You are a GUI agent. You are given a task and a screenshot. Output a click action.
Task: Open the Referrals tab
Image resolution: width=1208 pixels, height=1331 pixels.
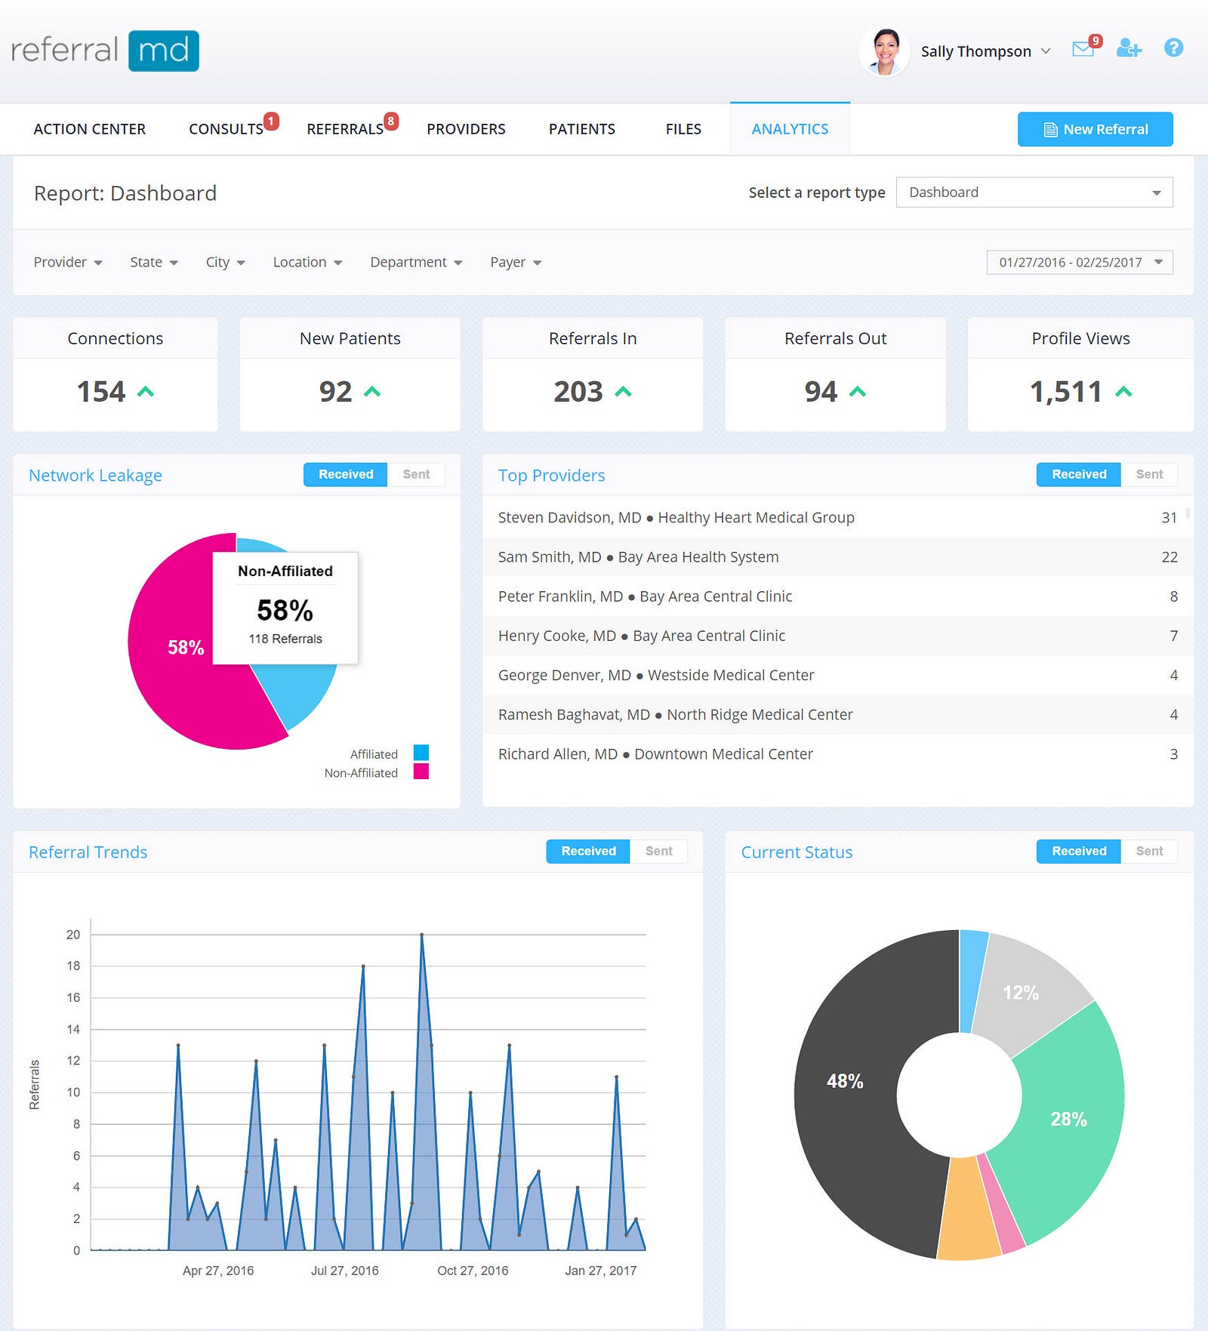345,129
